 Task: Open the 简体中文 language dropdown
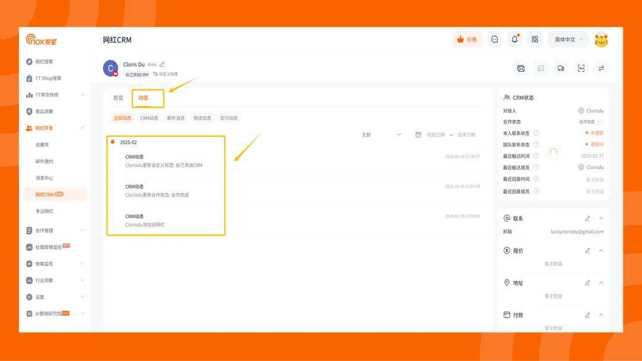click(x=568, y=39)
